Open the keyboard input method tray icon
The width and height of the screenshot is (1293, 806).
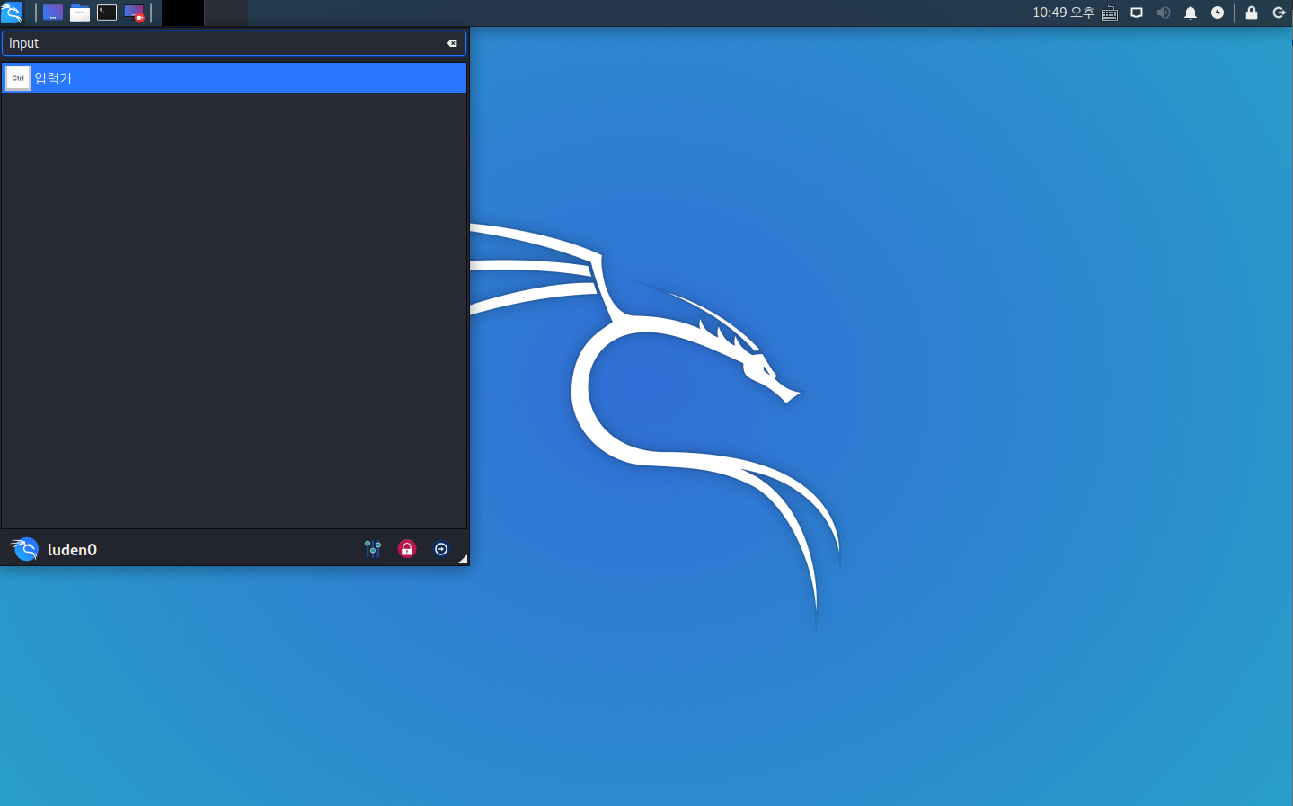[x=1110, y=13]
